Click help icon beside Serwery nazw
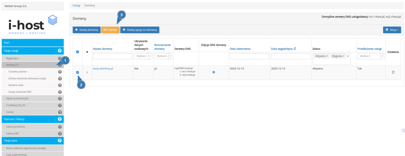Image resolution: width=405 pixels, height=156 pixels. click(60, 85)
